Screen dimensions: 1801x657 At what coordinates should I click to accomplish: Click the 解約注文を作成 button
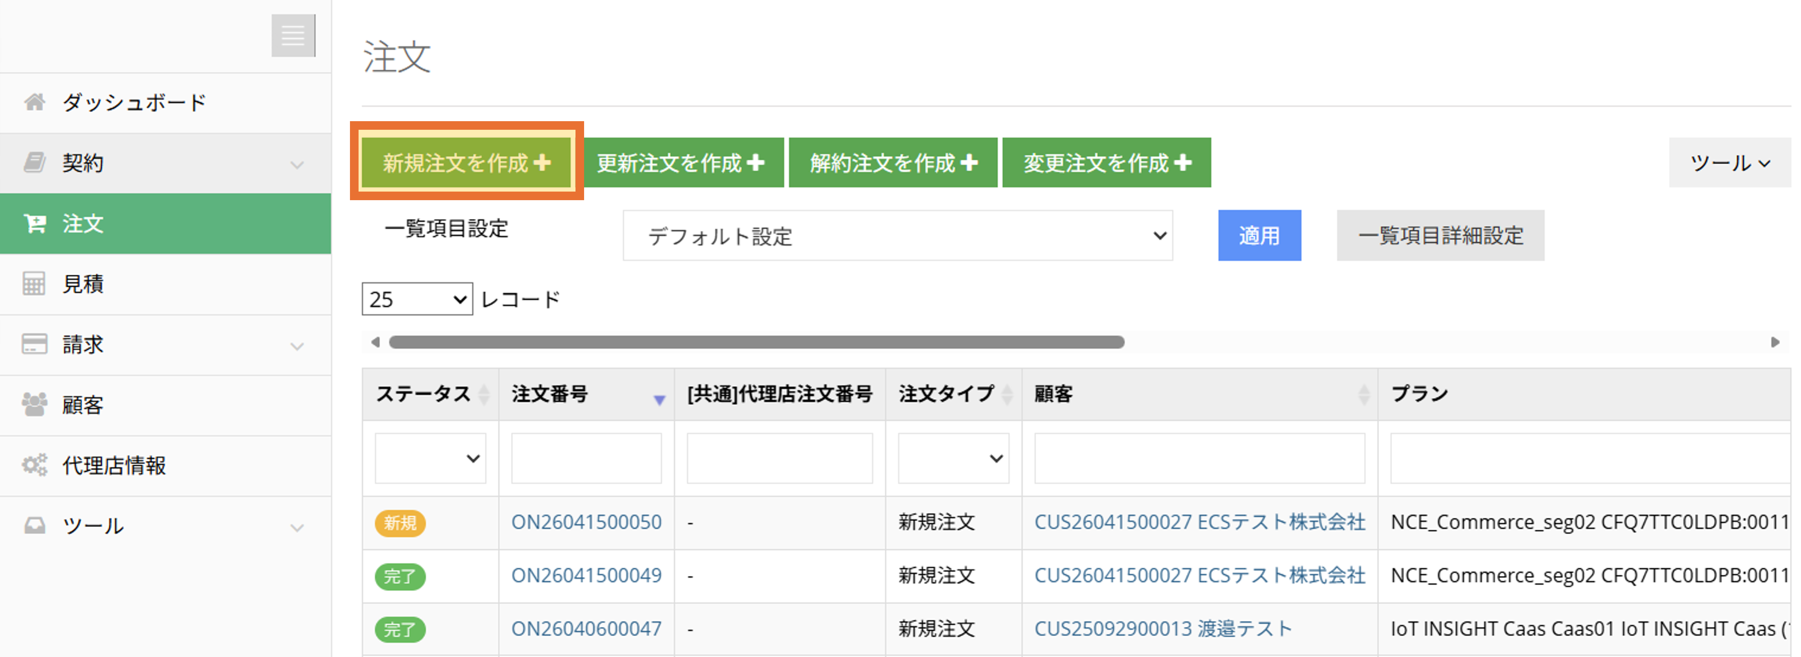pyautogui.click(x=894, y=163)
